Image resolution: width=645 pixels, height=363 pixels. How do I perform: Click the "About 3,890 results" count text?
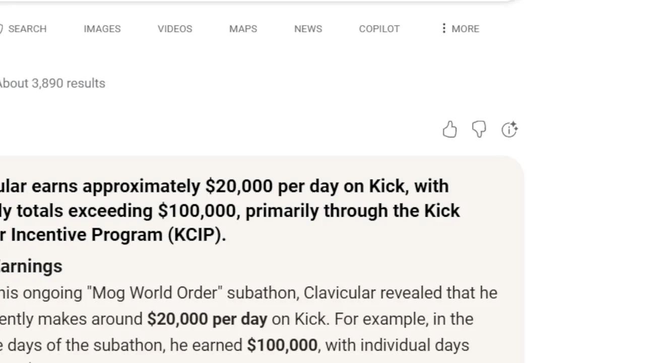(x=51, y=83)
